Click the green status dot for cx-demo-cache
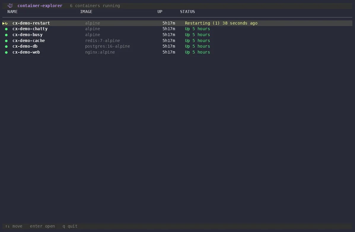This screenshot has width=355, height=232. [x=6, y=41]
